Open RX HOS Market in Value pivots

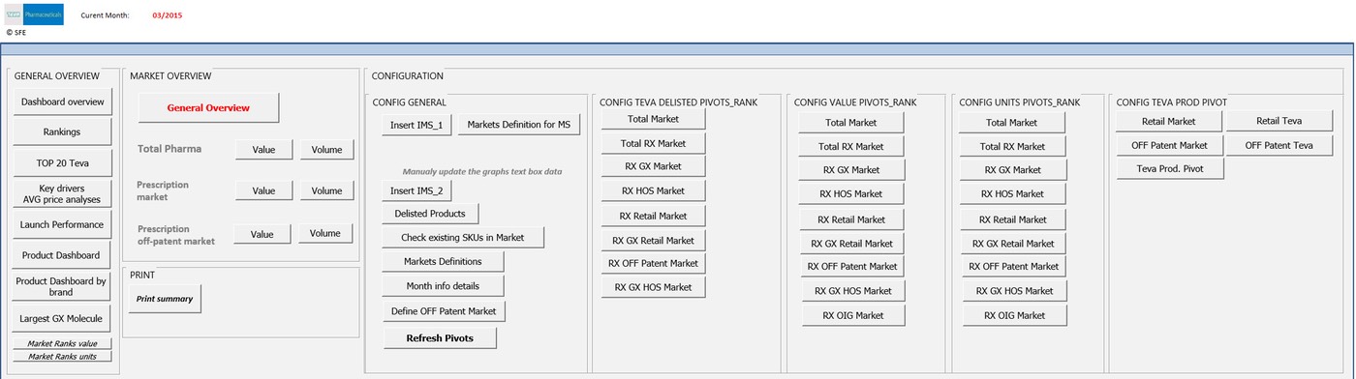pyautogui.click(x=851, y=193)
